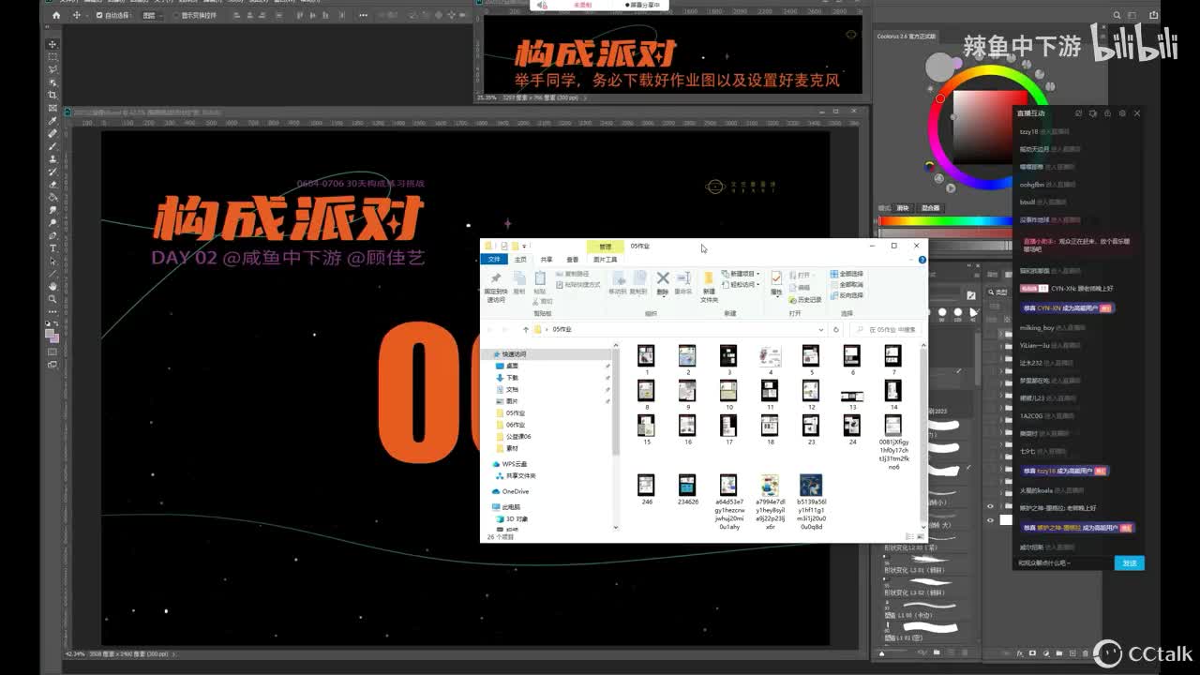Open 桌面 in navigation pane
1200x675 pixels.
tap(512, 366)
